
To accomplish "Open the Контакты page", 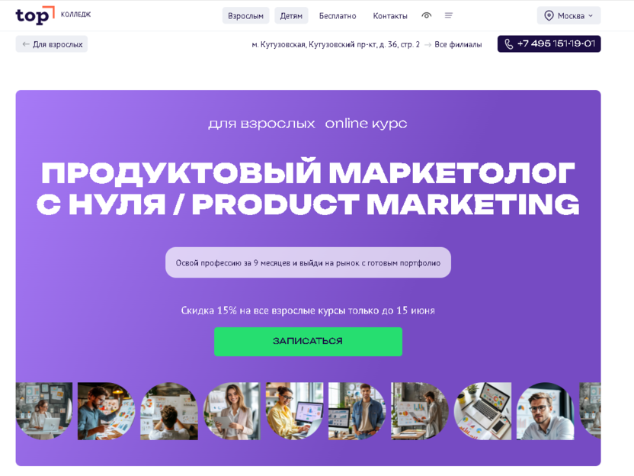I will pos(390,16).
